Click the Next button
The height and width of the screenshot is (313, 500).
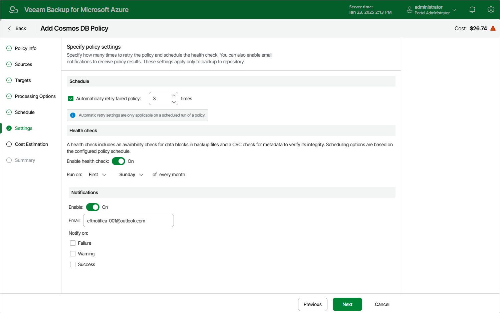347,304
